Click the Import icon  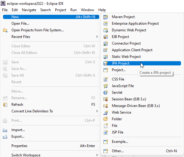[x=5, y=130]
